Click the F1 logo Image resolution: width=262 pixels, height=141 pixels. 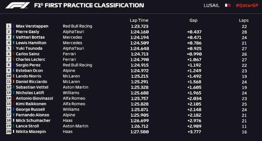tap(18, 5)
